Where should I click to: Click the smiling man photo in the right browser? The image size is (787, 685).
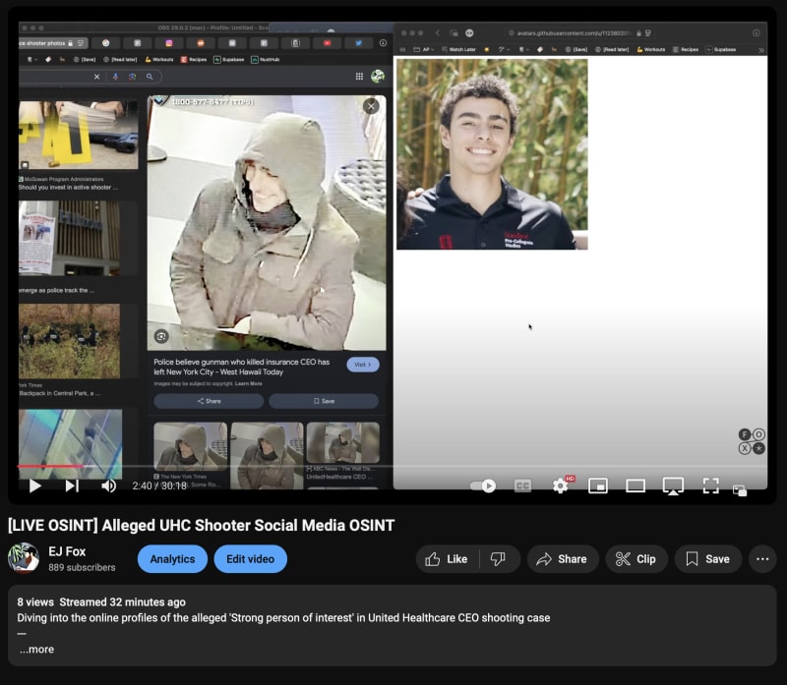[492, 154]
